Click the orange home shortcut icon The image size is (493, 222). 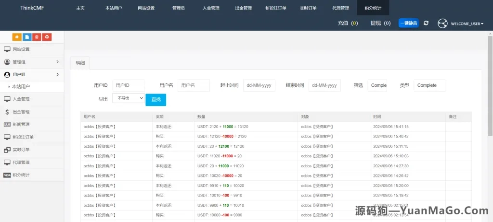17,37
